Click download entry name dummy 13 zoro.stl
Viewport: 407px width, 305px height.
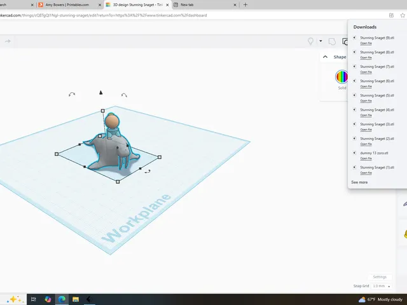[374, 153]
